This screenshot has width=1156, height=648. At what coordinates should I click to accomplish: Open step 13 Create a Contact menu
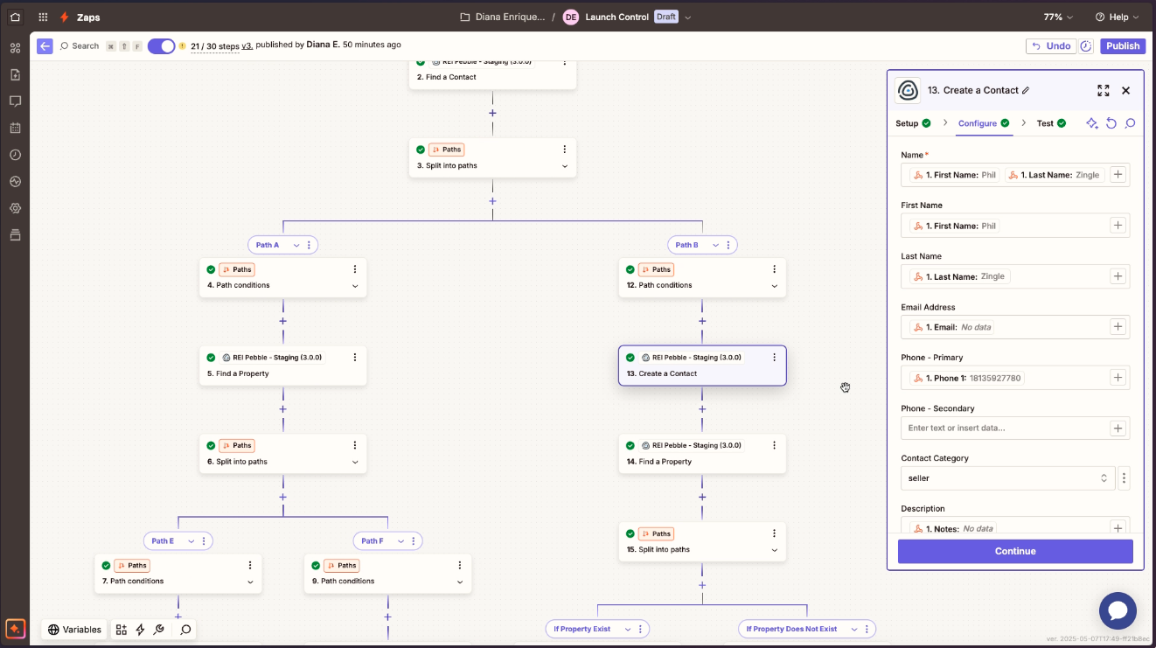(774, 357)
